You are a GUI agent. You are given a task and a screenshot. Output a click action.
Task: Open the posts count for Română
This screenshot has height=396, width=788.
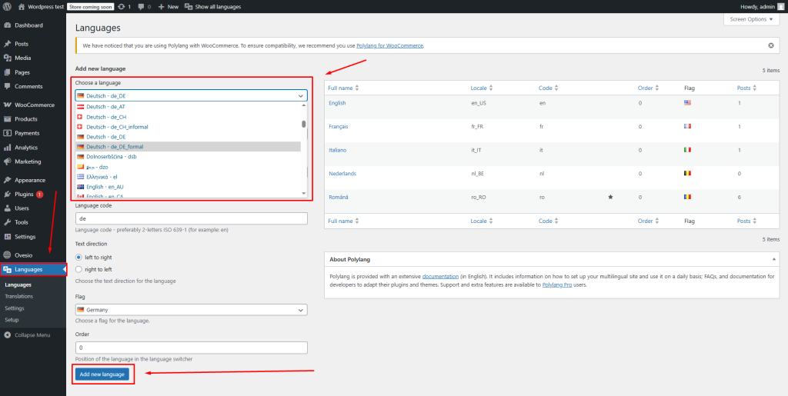point(740,198)
